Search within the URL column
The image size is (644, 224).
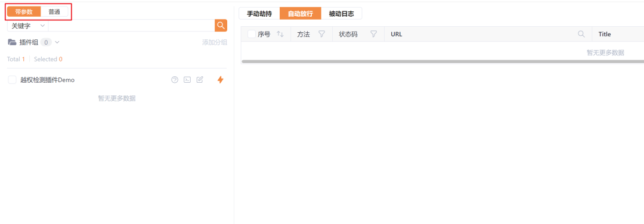581,35
